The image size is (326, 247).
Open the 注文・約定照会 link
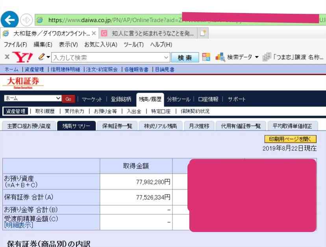coord(102,69)
